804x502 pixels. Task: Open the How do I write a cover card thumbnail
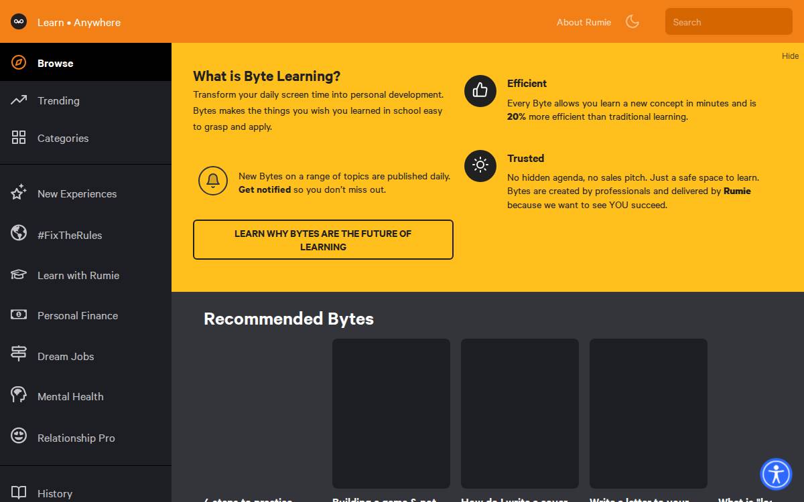click(x=520, y=414)
